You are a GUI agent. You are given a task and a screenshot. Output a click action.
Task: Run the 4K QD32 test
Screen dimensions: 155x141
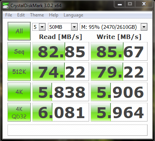coord(19,112)
